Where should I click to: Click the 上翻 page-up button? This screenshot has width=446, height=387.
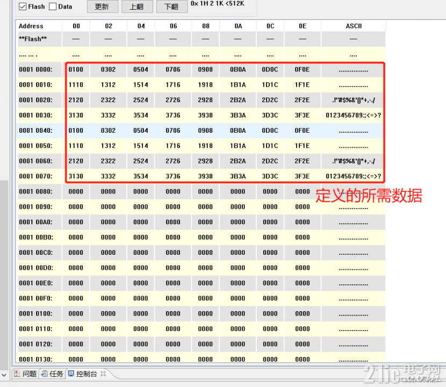click(137, 6)
